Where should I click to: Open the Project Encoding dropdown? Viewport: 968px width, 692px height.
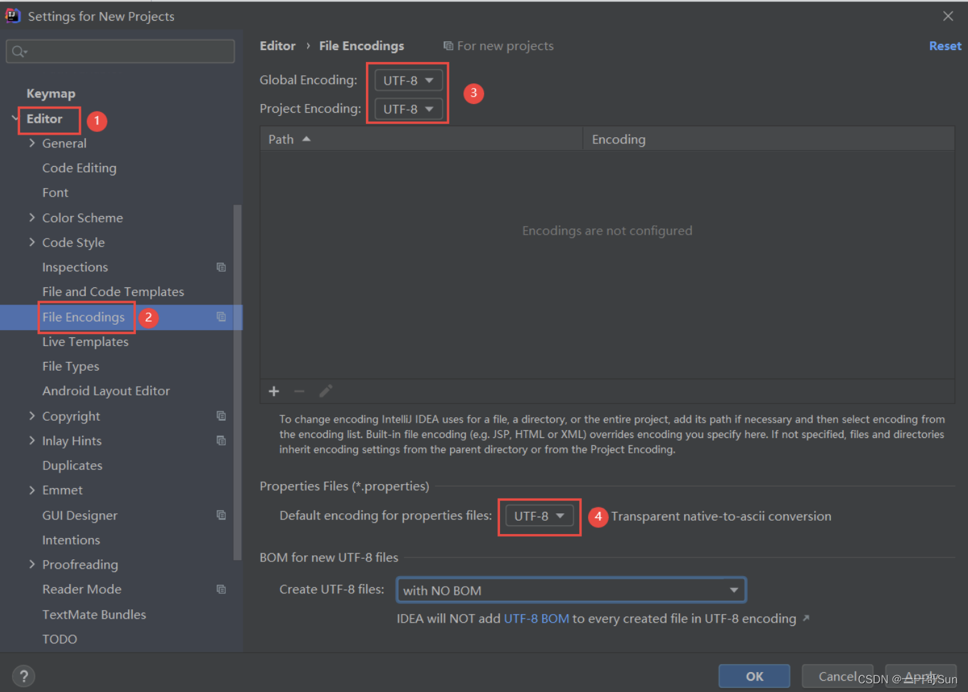(409, 109)
